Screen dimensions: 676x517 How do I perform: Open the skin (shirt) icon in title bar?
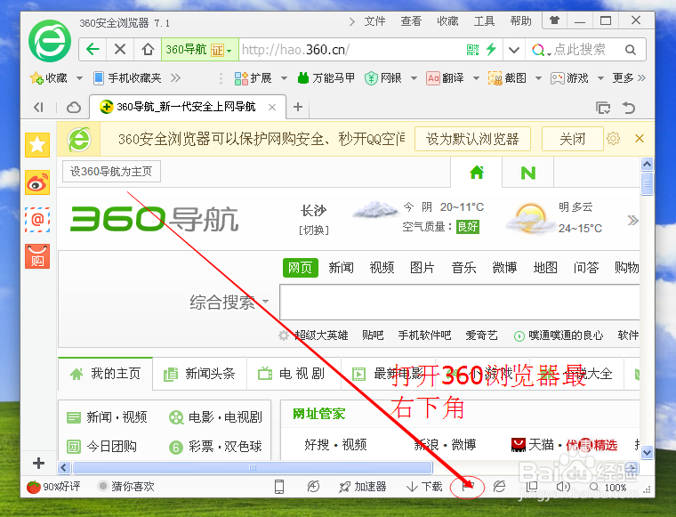coord(554,20)
